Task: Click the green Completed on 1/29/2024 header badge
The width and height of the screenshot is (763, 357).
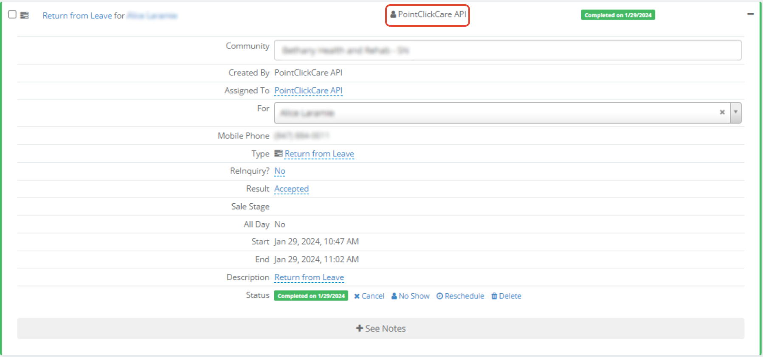Action: [x=618, y=15]
